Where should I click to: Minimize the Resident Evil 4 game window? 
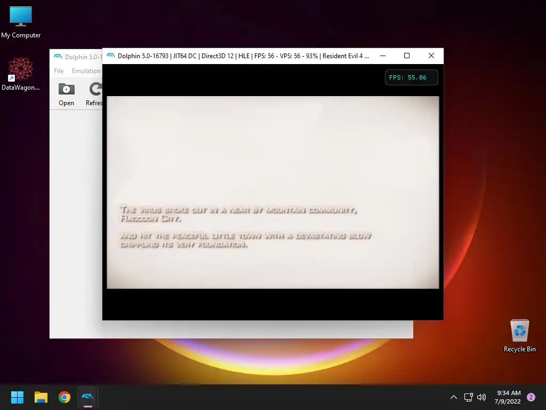[383, 56]
